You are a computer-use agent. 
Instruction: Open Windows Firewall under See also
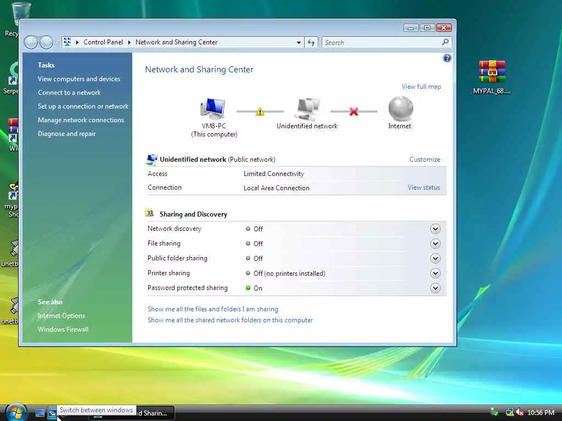coord(63,329)
